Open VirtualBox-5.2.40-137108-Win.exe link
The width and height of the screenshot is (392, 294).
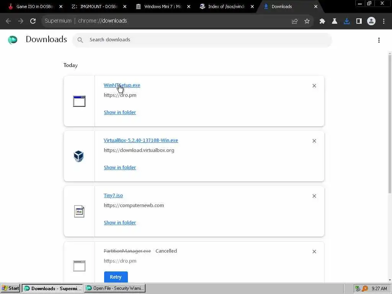[x=141, y=140]
